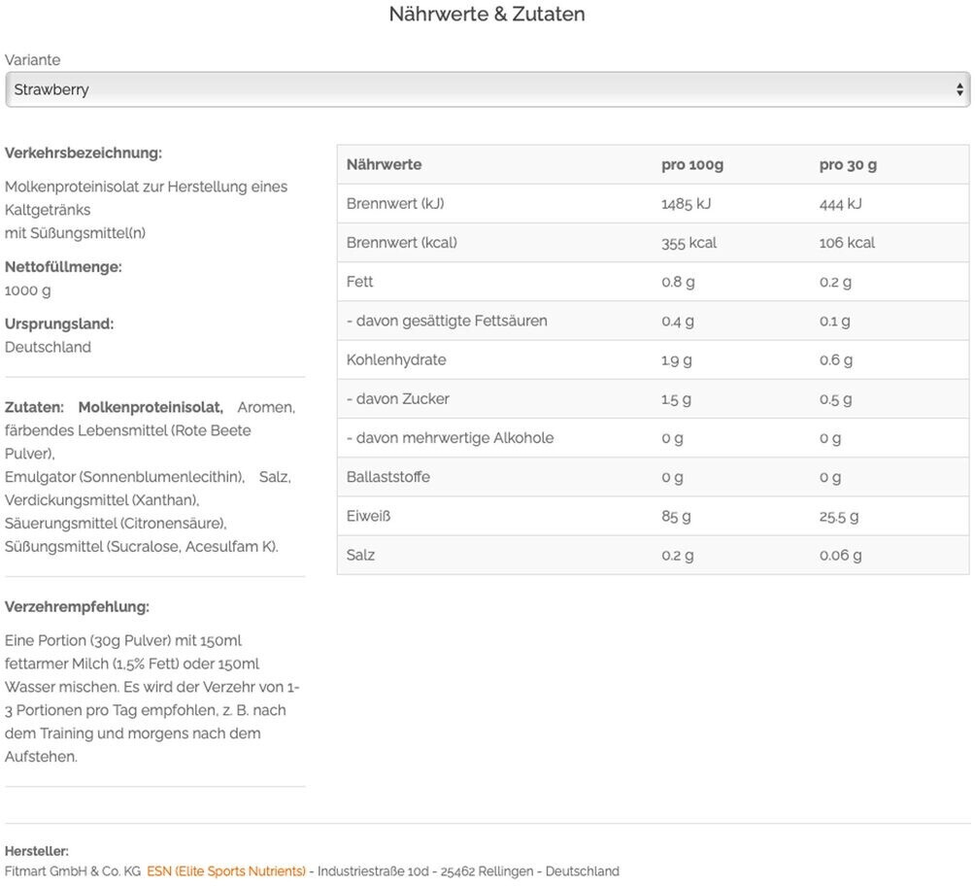Click the 25.5 g protein value

click(x=839, y=516)
